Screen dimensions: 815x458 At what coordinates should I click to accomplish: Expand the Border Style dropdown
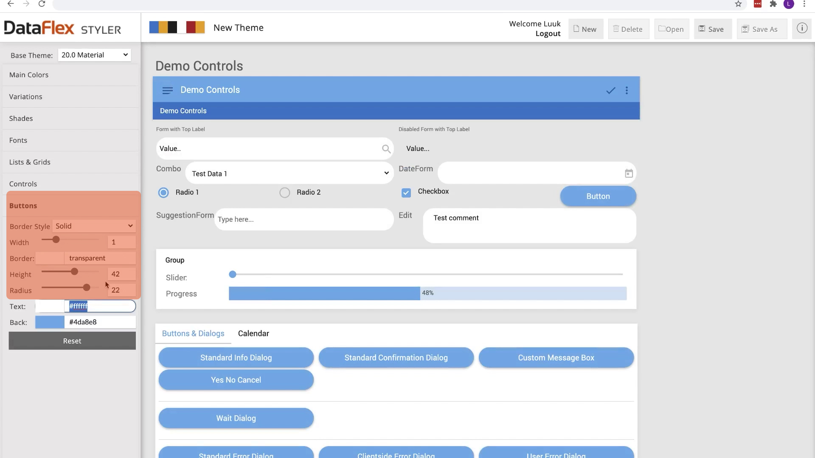(94, 226)
